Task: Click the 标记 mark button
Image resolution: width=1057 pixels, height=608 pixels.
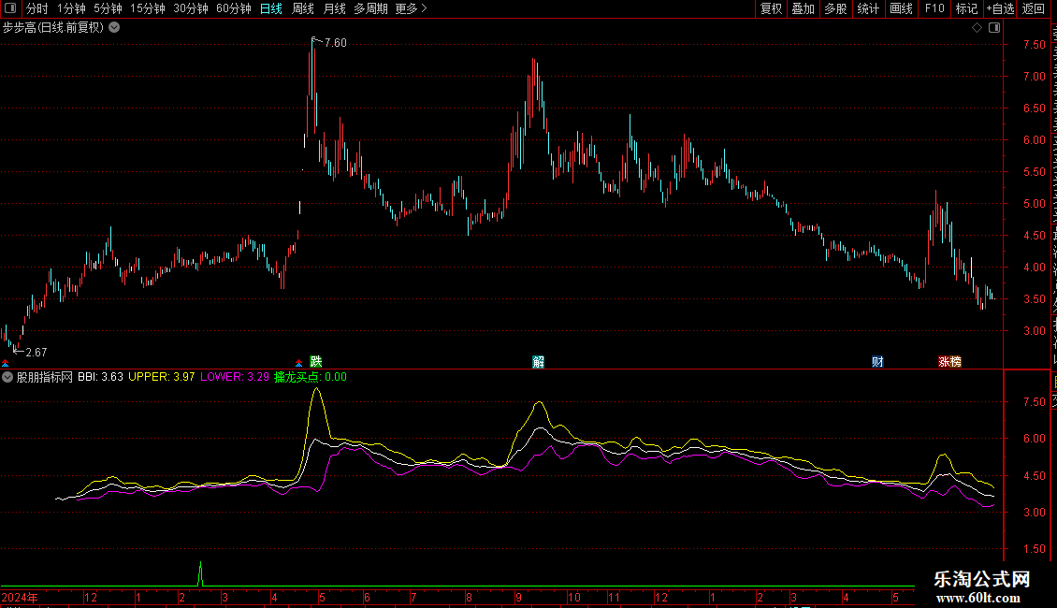Action: [x=966, y=8]
